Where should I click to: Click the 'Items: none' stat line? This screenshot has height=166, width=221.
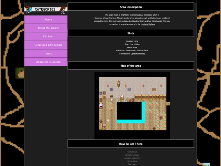coord(132,48)
